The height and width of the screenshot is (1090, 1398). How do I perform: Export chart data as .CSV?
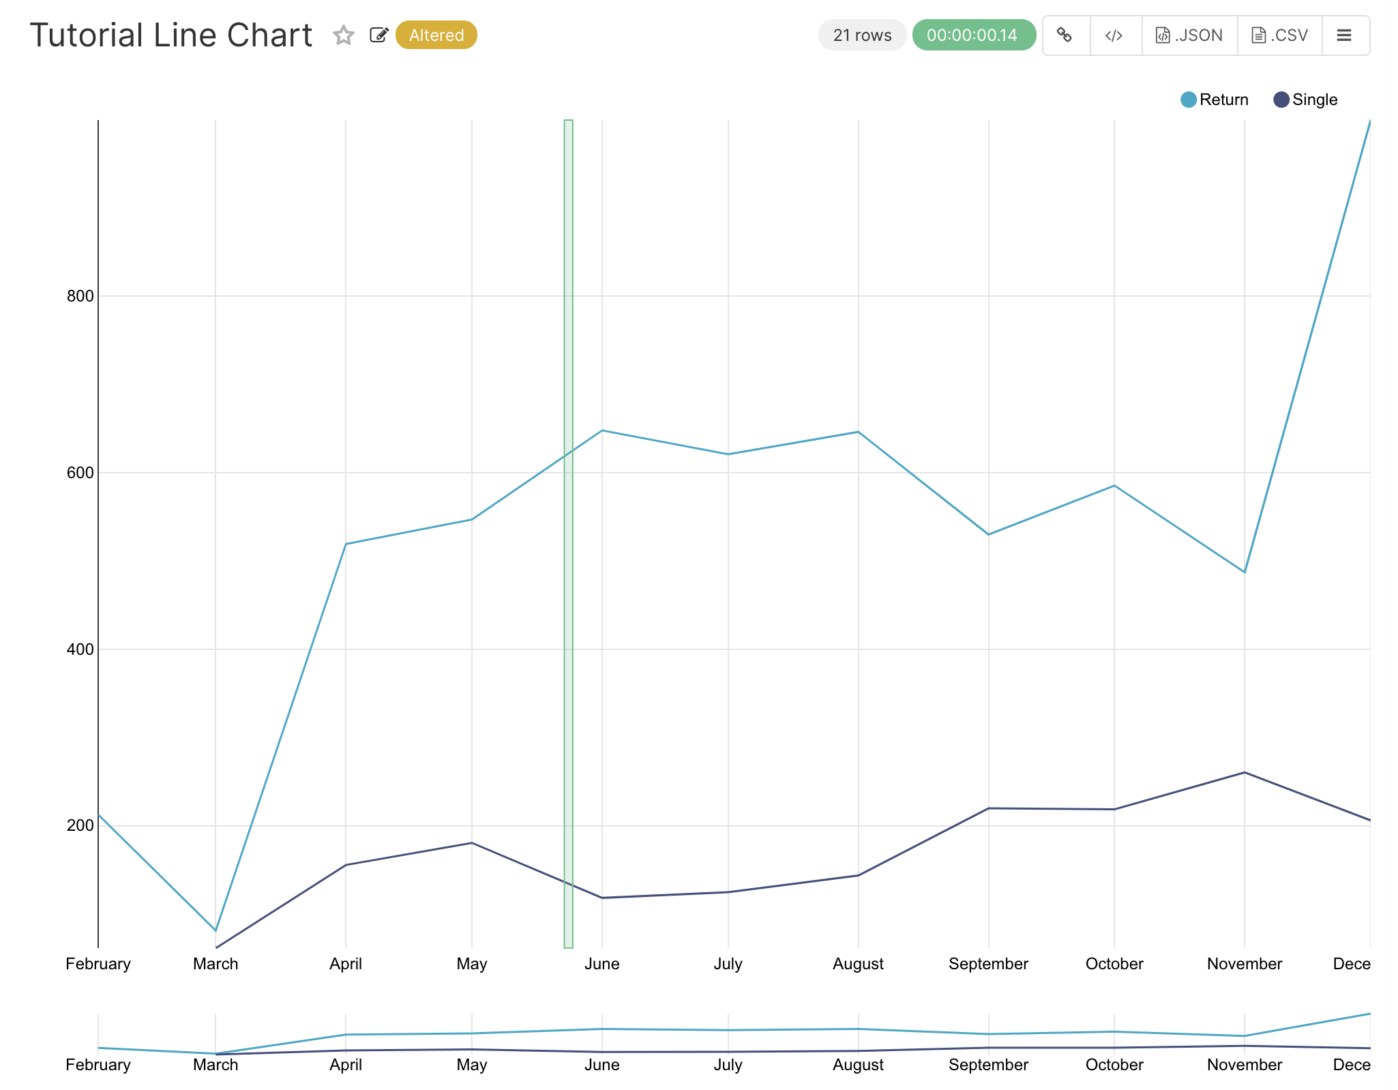(x=1279, y=35)
